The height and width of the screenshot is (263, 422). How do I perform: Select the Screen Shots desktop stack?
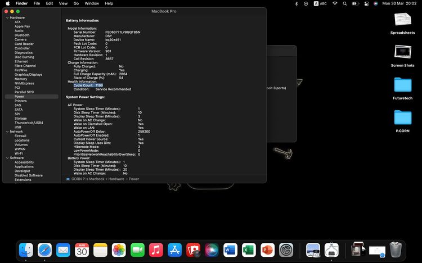click(x=403, y=56)
